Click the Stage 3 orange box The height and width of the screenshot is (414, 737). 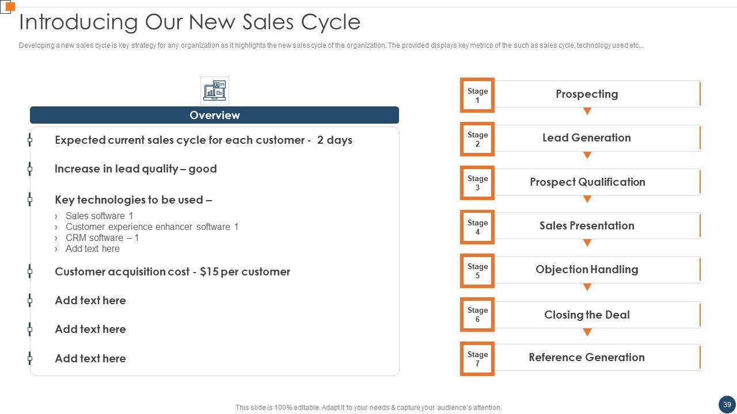tap(477, 183)
